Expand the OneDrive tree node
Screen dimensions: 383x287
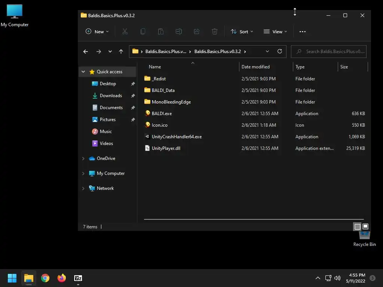(83, 158)
